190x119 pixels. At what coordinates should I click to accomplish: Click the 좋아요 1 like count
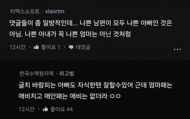pos(51,47)
